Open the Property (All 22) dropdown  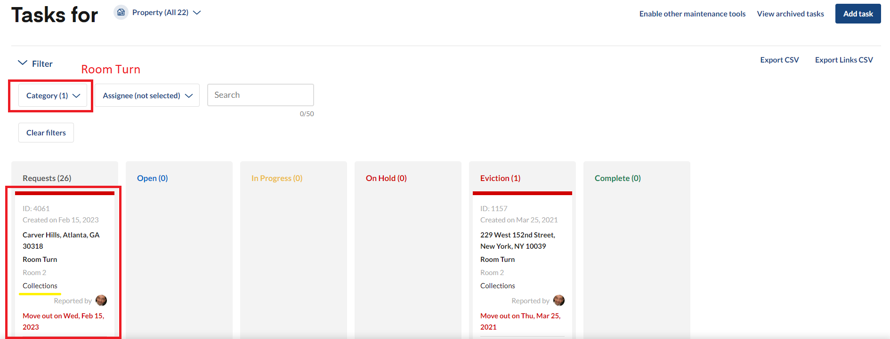[x=166, y=13]
